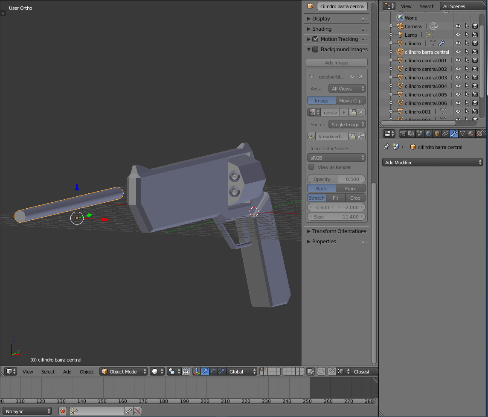Click the Size 11.400 value field
The image size is (488, 417).
(336, 216)
